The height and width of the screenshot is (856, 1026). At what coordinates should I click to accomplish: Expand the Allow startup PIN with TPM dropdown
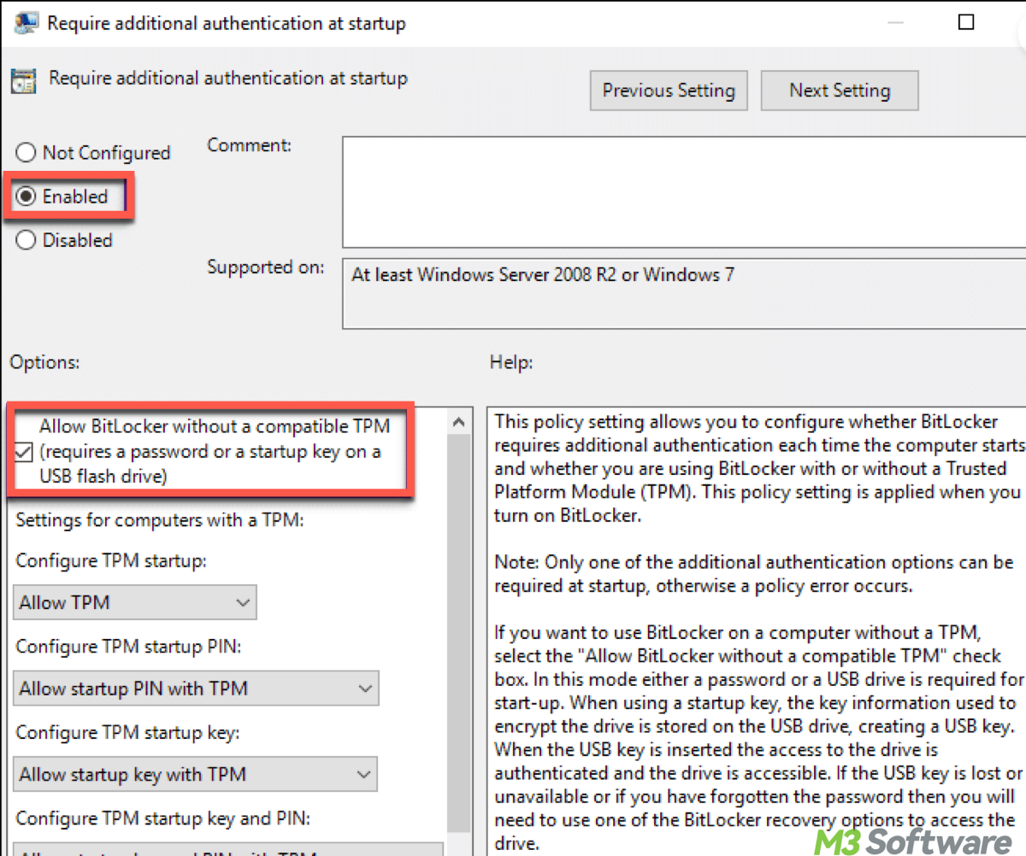click(x=196, y=689)
